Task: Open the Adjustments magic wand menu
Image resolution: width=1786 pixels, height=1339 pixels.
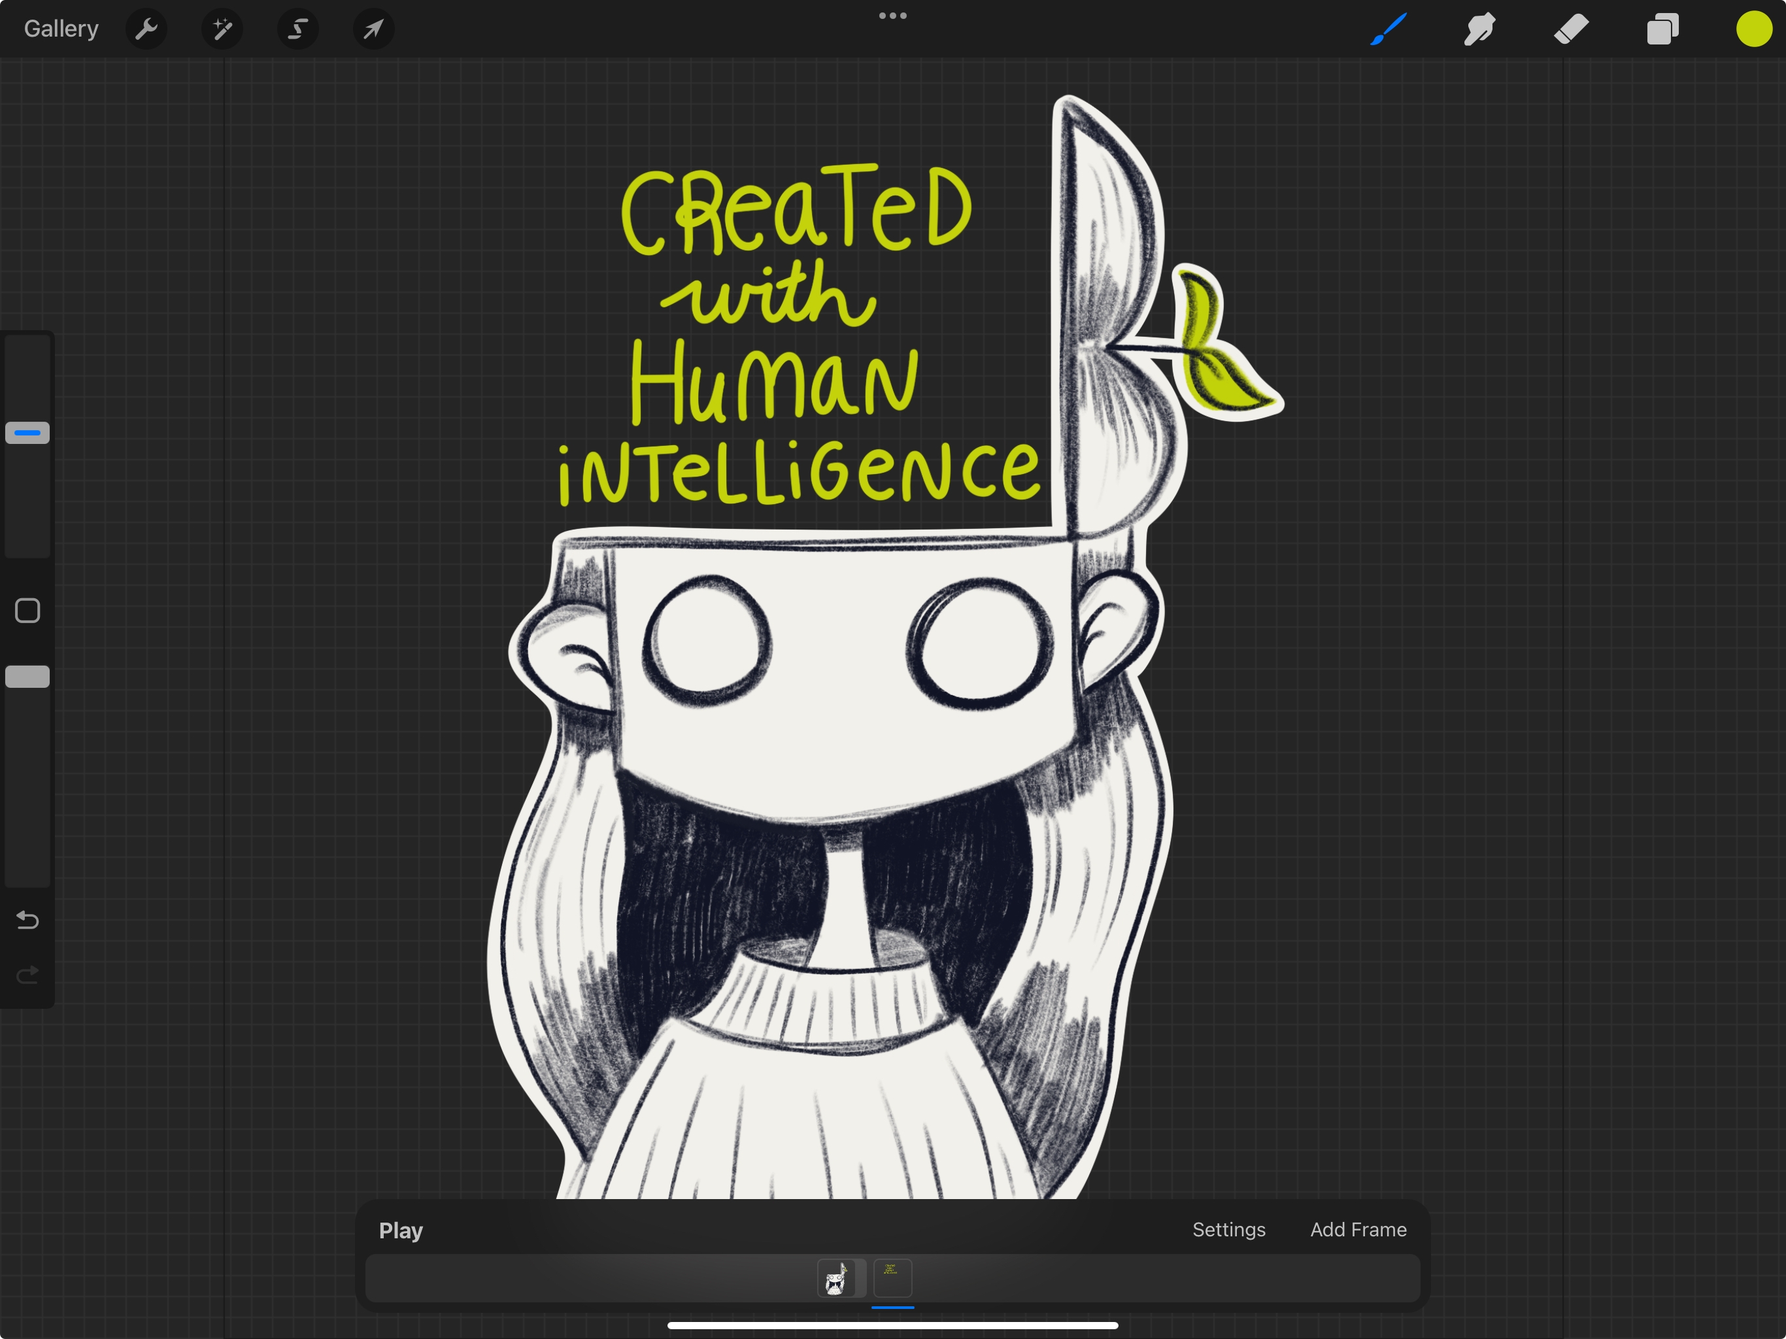Action: [x=221, y=29]
